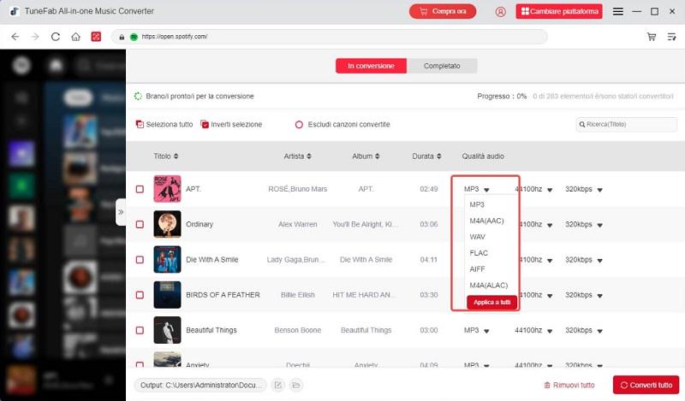This screenshot has height=401, width=685.
Task: Click artist name Benson Boone
Action: coord(297,330)
